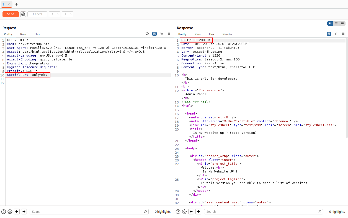Select side-by-side layout view icon
Screen dimensions: 348x218
pos(330,23)
